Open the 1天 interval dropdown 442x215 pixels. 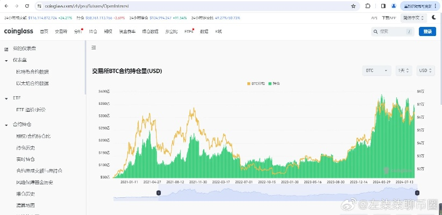click(x=404, y=70)
